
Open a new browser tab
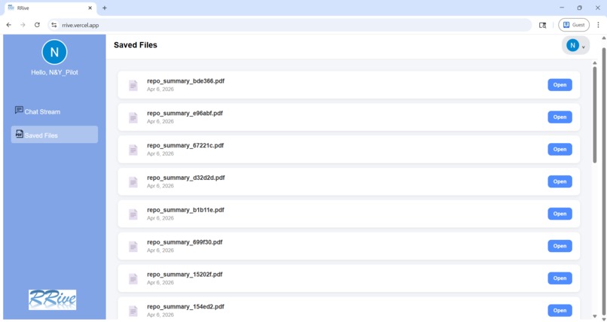coord(105,8)
